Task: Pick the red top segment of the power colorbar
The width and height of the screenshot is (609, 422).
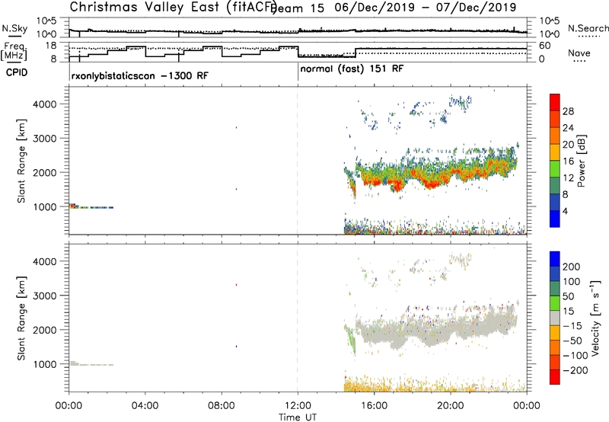Action: click(x=555, y=103)
